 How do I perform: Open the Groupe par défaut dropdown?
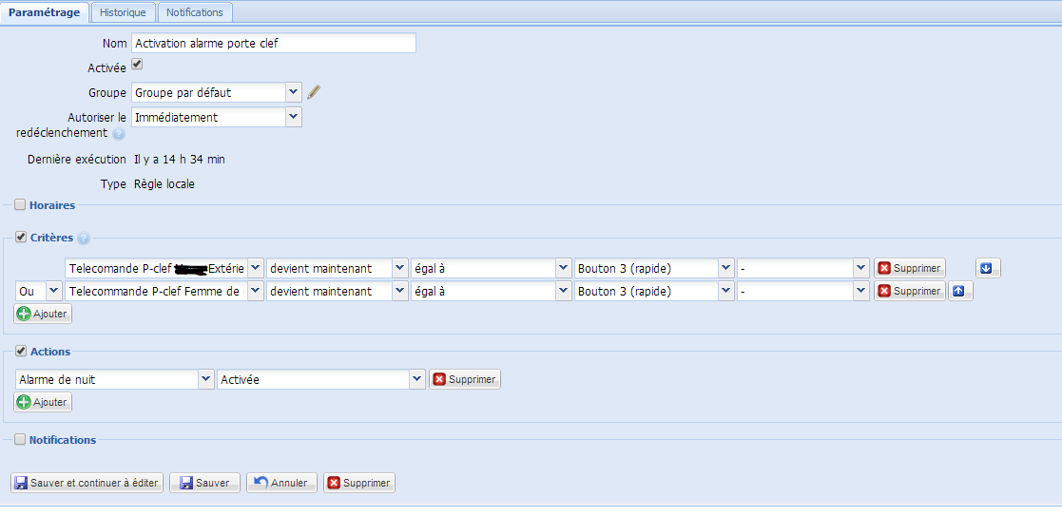(293, 92)
